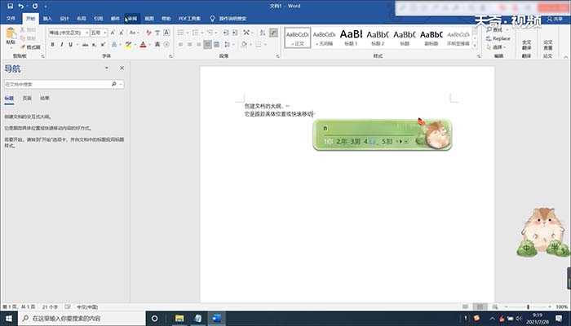Viewport: 571px width, 326px height.
Task: Toggle Bold formatting
Action: [x=51, y=45]
